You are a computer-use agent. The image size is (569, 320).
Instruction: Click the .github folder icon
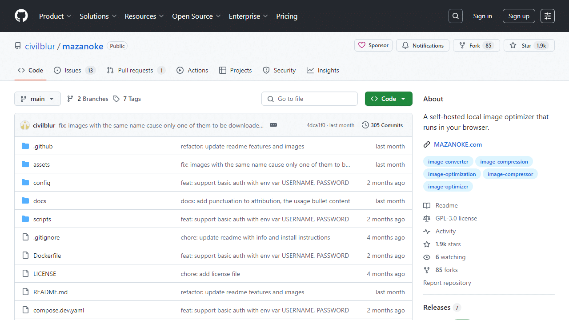pyautogui.click(x=25, y=146)
